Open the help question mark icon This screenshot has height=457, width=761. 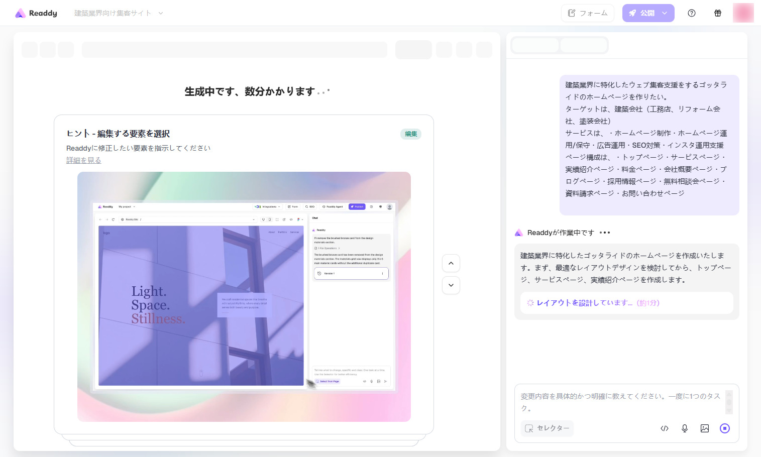click(x=692, y=14)
